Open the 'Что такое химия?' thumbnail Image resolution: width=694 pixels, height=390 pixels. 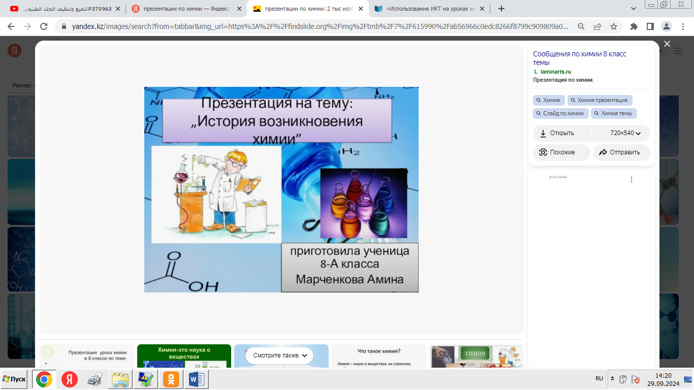coord(379,356)
